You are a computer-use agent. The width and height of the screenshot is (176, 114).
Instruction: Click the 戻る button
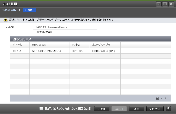tap(102, 109)
